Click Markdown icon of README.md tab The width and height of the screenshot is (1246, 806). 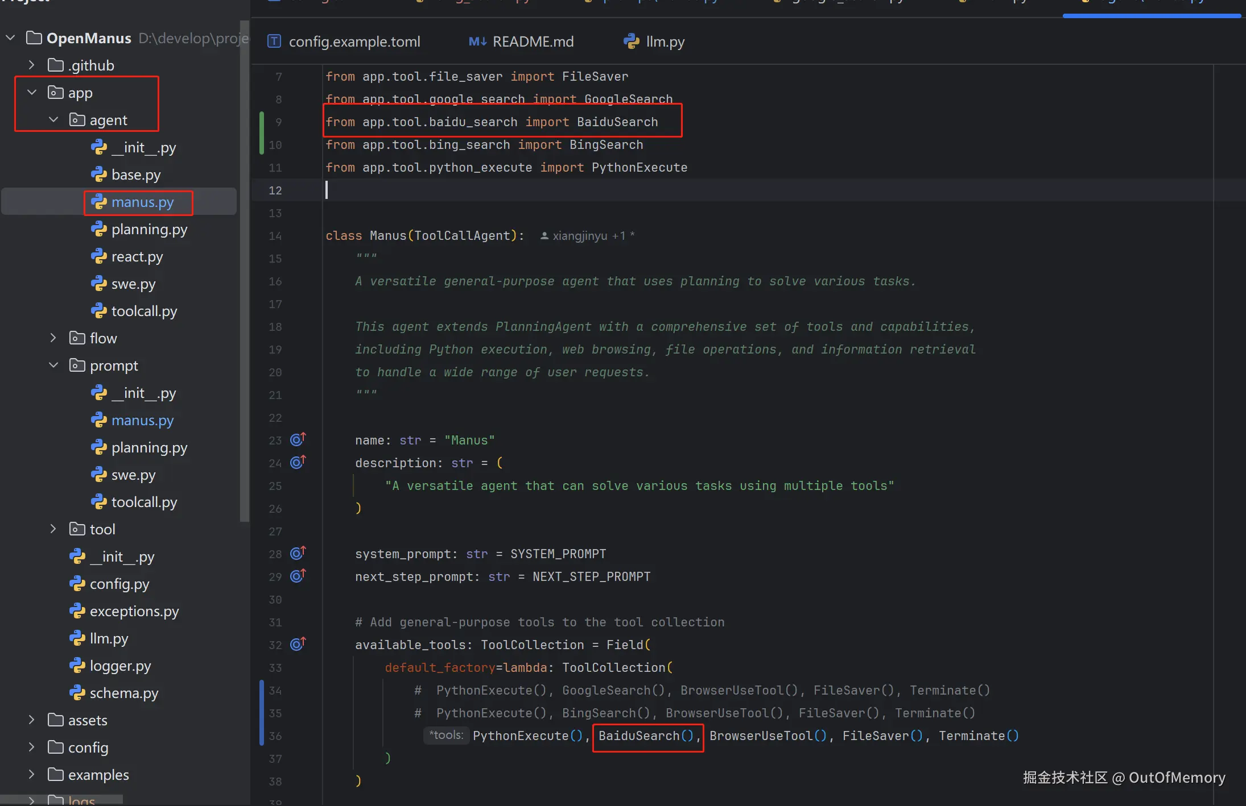tap(477, 41)
